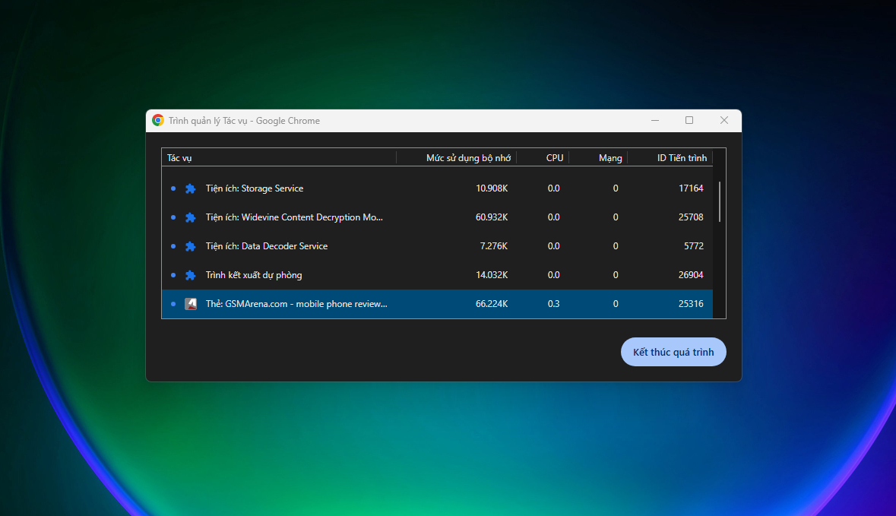896x516 pixels.
Task: Minimize the Task Manager window
Action: (655, 121)
